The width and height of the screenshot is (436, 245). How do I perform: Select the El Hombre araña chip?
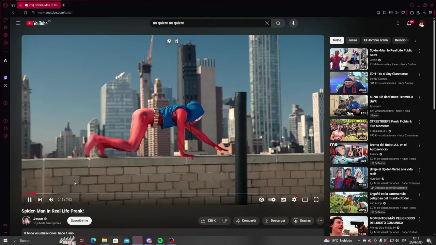(376, 40)
